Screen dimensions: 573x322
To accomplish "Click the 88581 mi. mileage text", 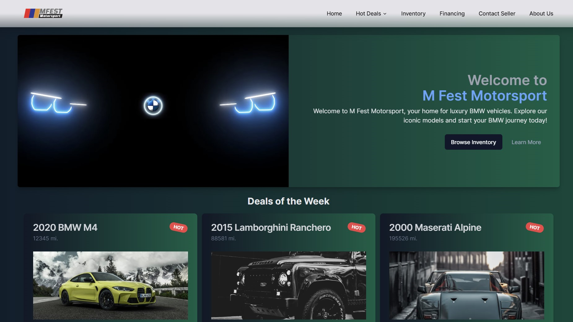I will (x=224, y=238).
